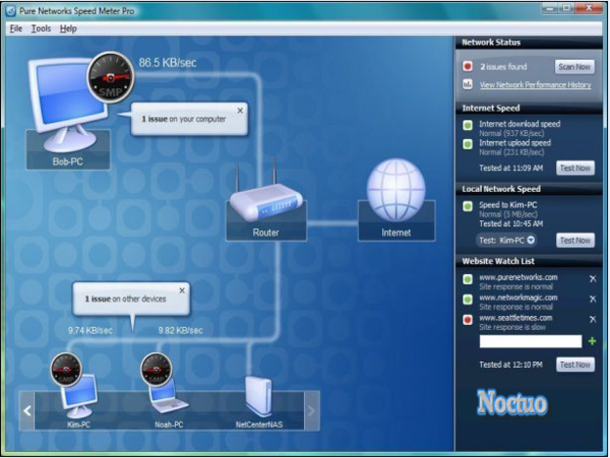Click the www.seattletimes.com entry text
Image resolution: width=610 pixels, height=458 pixels.
(x=515, y=318)
